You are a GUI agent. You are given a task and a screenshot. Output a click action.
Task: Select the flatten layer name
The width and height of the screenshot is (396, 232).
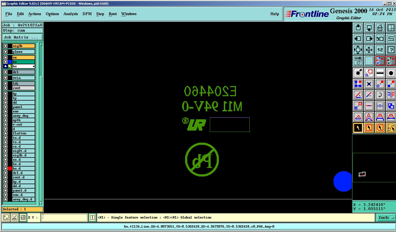tap(24, 133)
